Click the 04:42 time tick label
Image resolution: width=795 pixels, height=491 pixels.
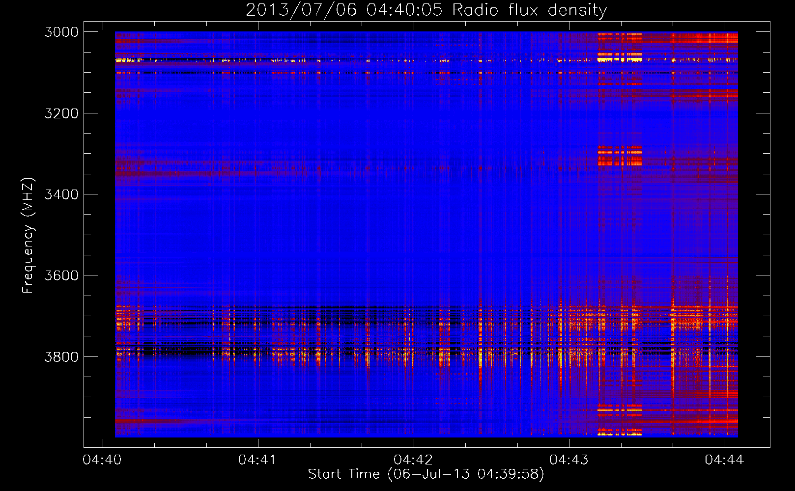[413, 460]
